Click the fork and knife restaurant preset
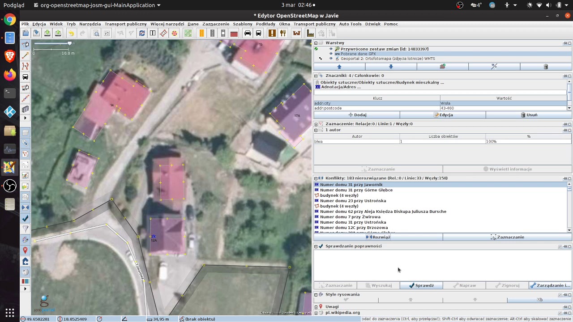 click(x=283, y=33)
